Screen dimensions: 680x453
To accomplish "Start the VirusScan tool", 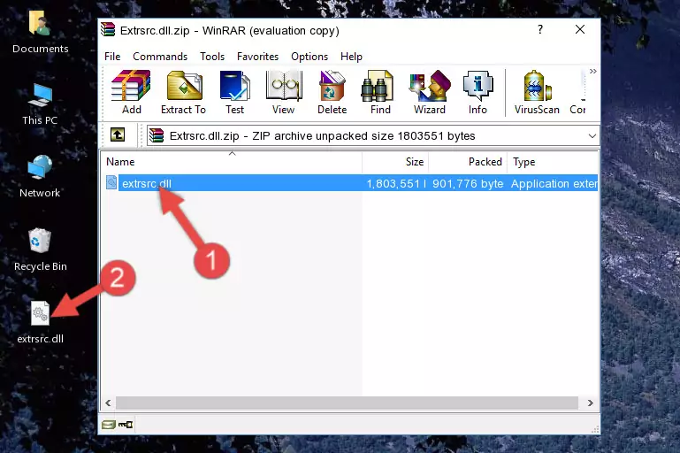I will (537, 92).
